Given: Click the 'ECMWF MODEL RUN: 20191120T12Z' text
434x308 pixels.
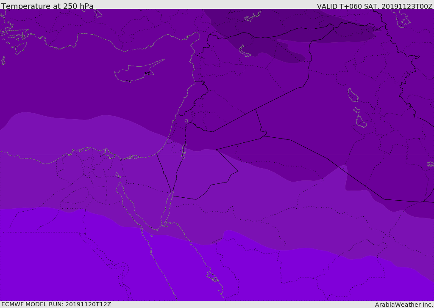Looking at the screenshot, I should click(x=56, y=304).
